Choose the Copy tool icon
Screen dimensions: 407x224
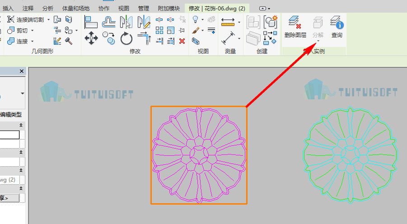tap(108, 38)
